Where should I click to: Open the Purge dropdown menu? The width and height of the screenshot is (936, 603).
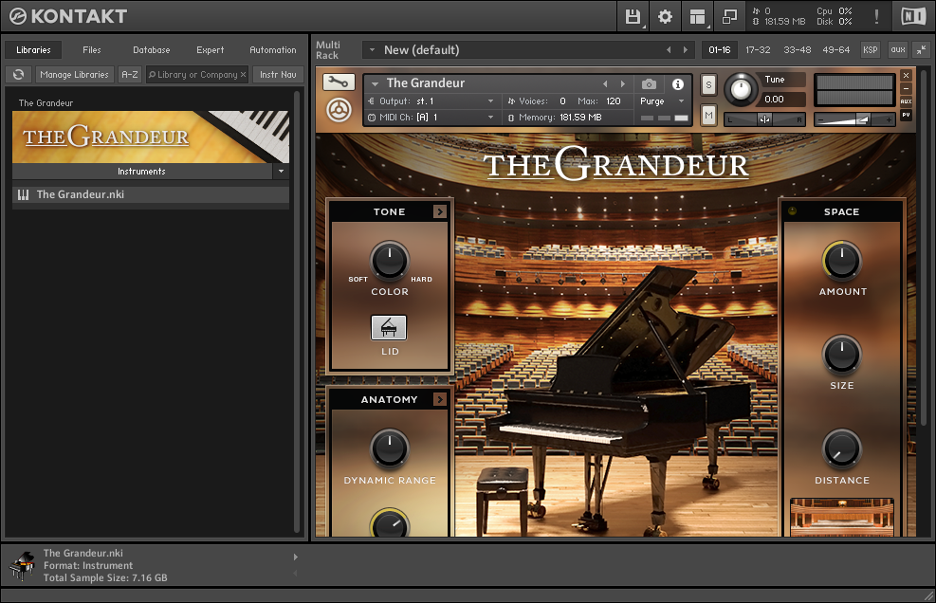pyautogui.click(x=662, y=101)
